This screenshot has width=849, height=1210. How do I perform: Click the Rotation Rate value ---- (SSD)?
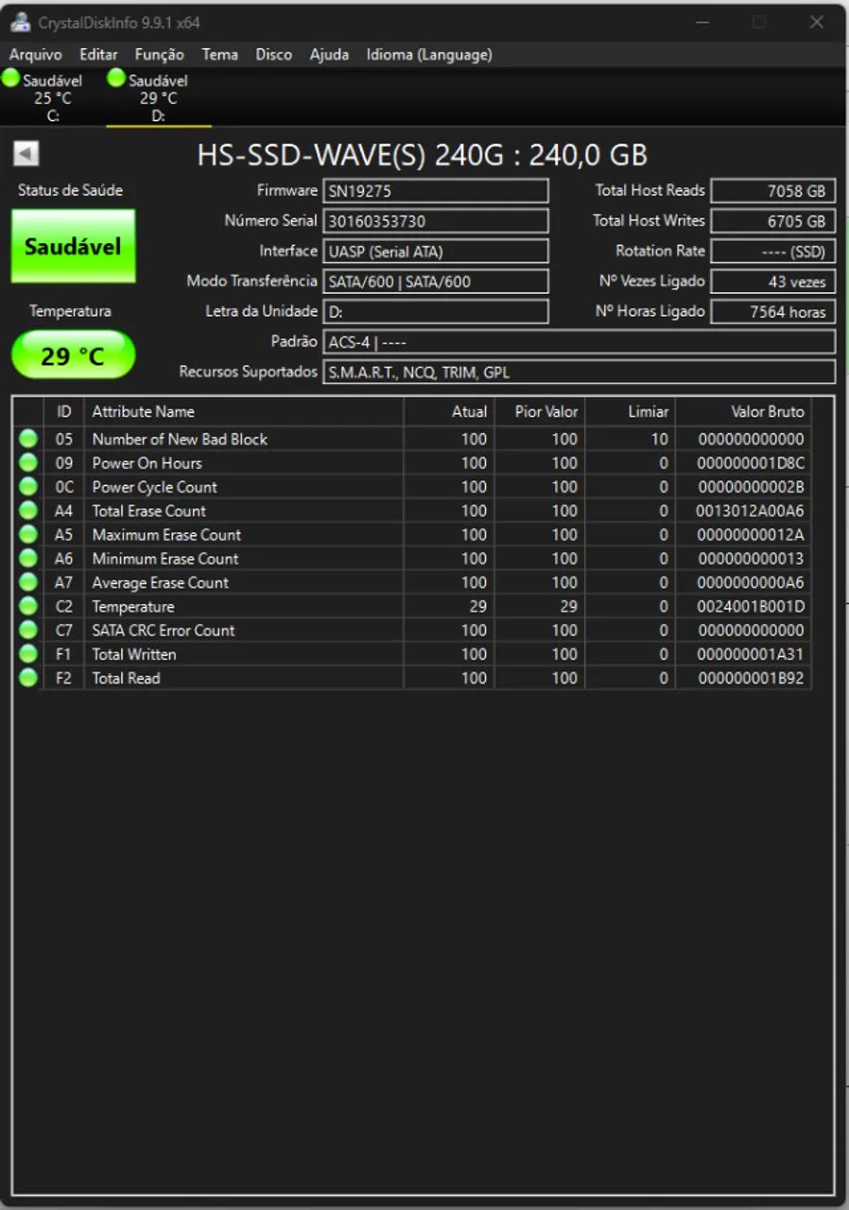773,251
